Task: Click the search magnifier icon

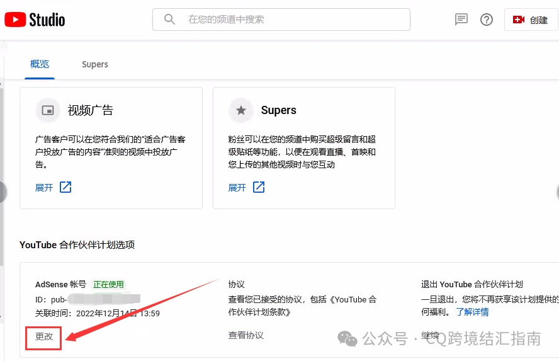Action: [x=169, y=20]
